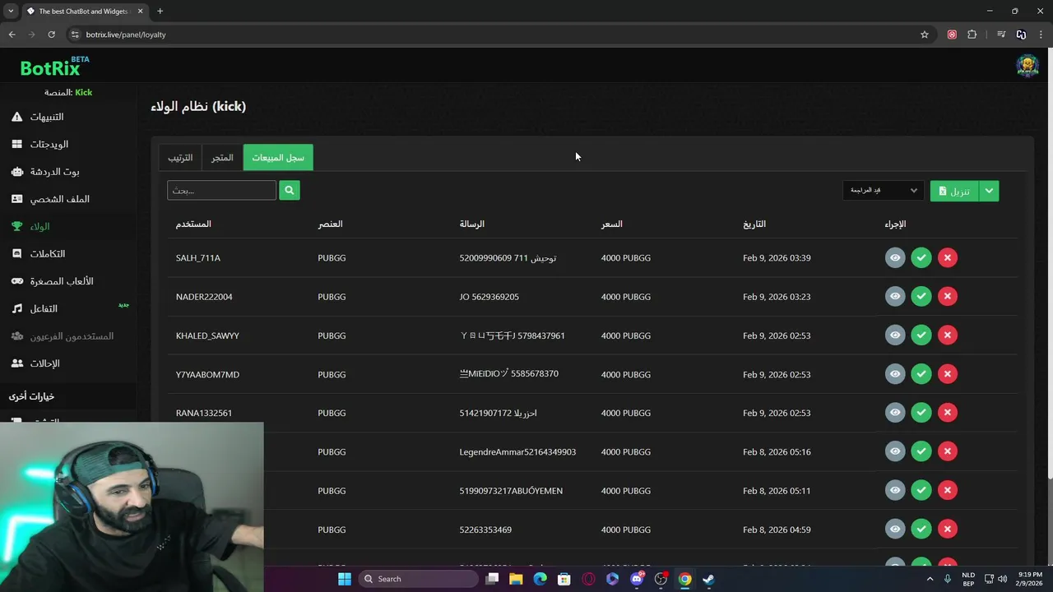Viewport: 1053px width, 592px height.
Task: Click the address bar URL botrix.live/panel/loyalty
Action: point(126,35)
